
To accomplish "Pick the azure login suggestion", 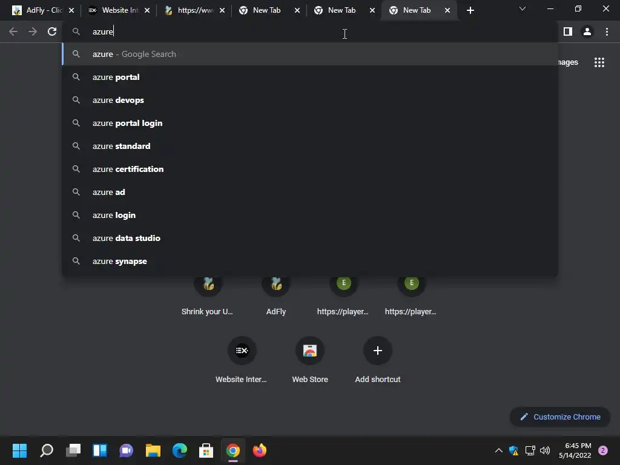I will (309, 215).
